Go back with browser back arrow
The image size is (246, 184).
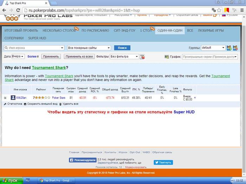coord(4,10)
